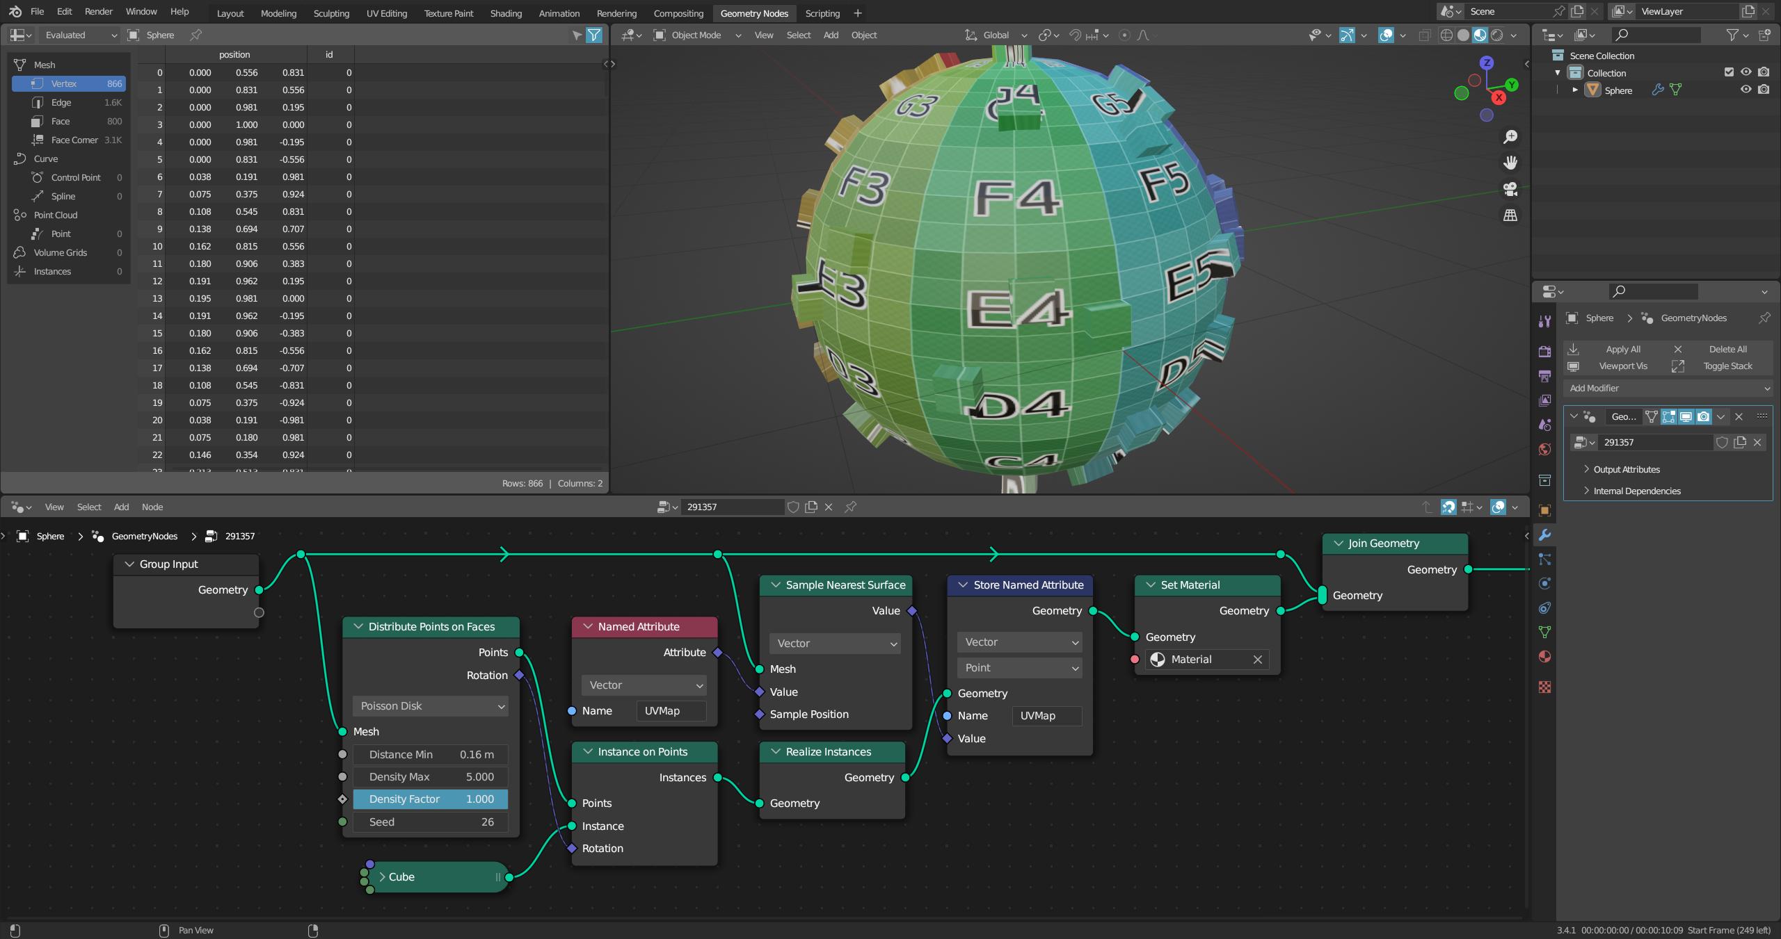
Task: Click Density Factor slider field
Action: pyautogui.click(x=431, y=799)
